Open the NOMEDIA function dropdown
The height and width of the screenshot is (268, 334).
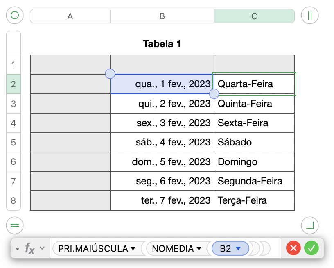[199, 248]
